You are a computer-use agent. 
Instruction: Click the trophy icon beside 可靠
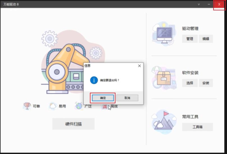pos(27,106)
